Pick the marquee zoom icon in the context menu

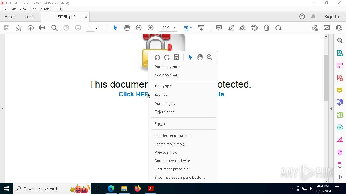(x=209, y=57)
